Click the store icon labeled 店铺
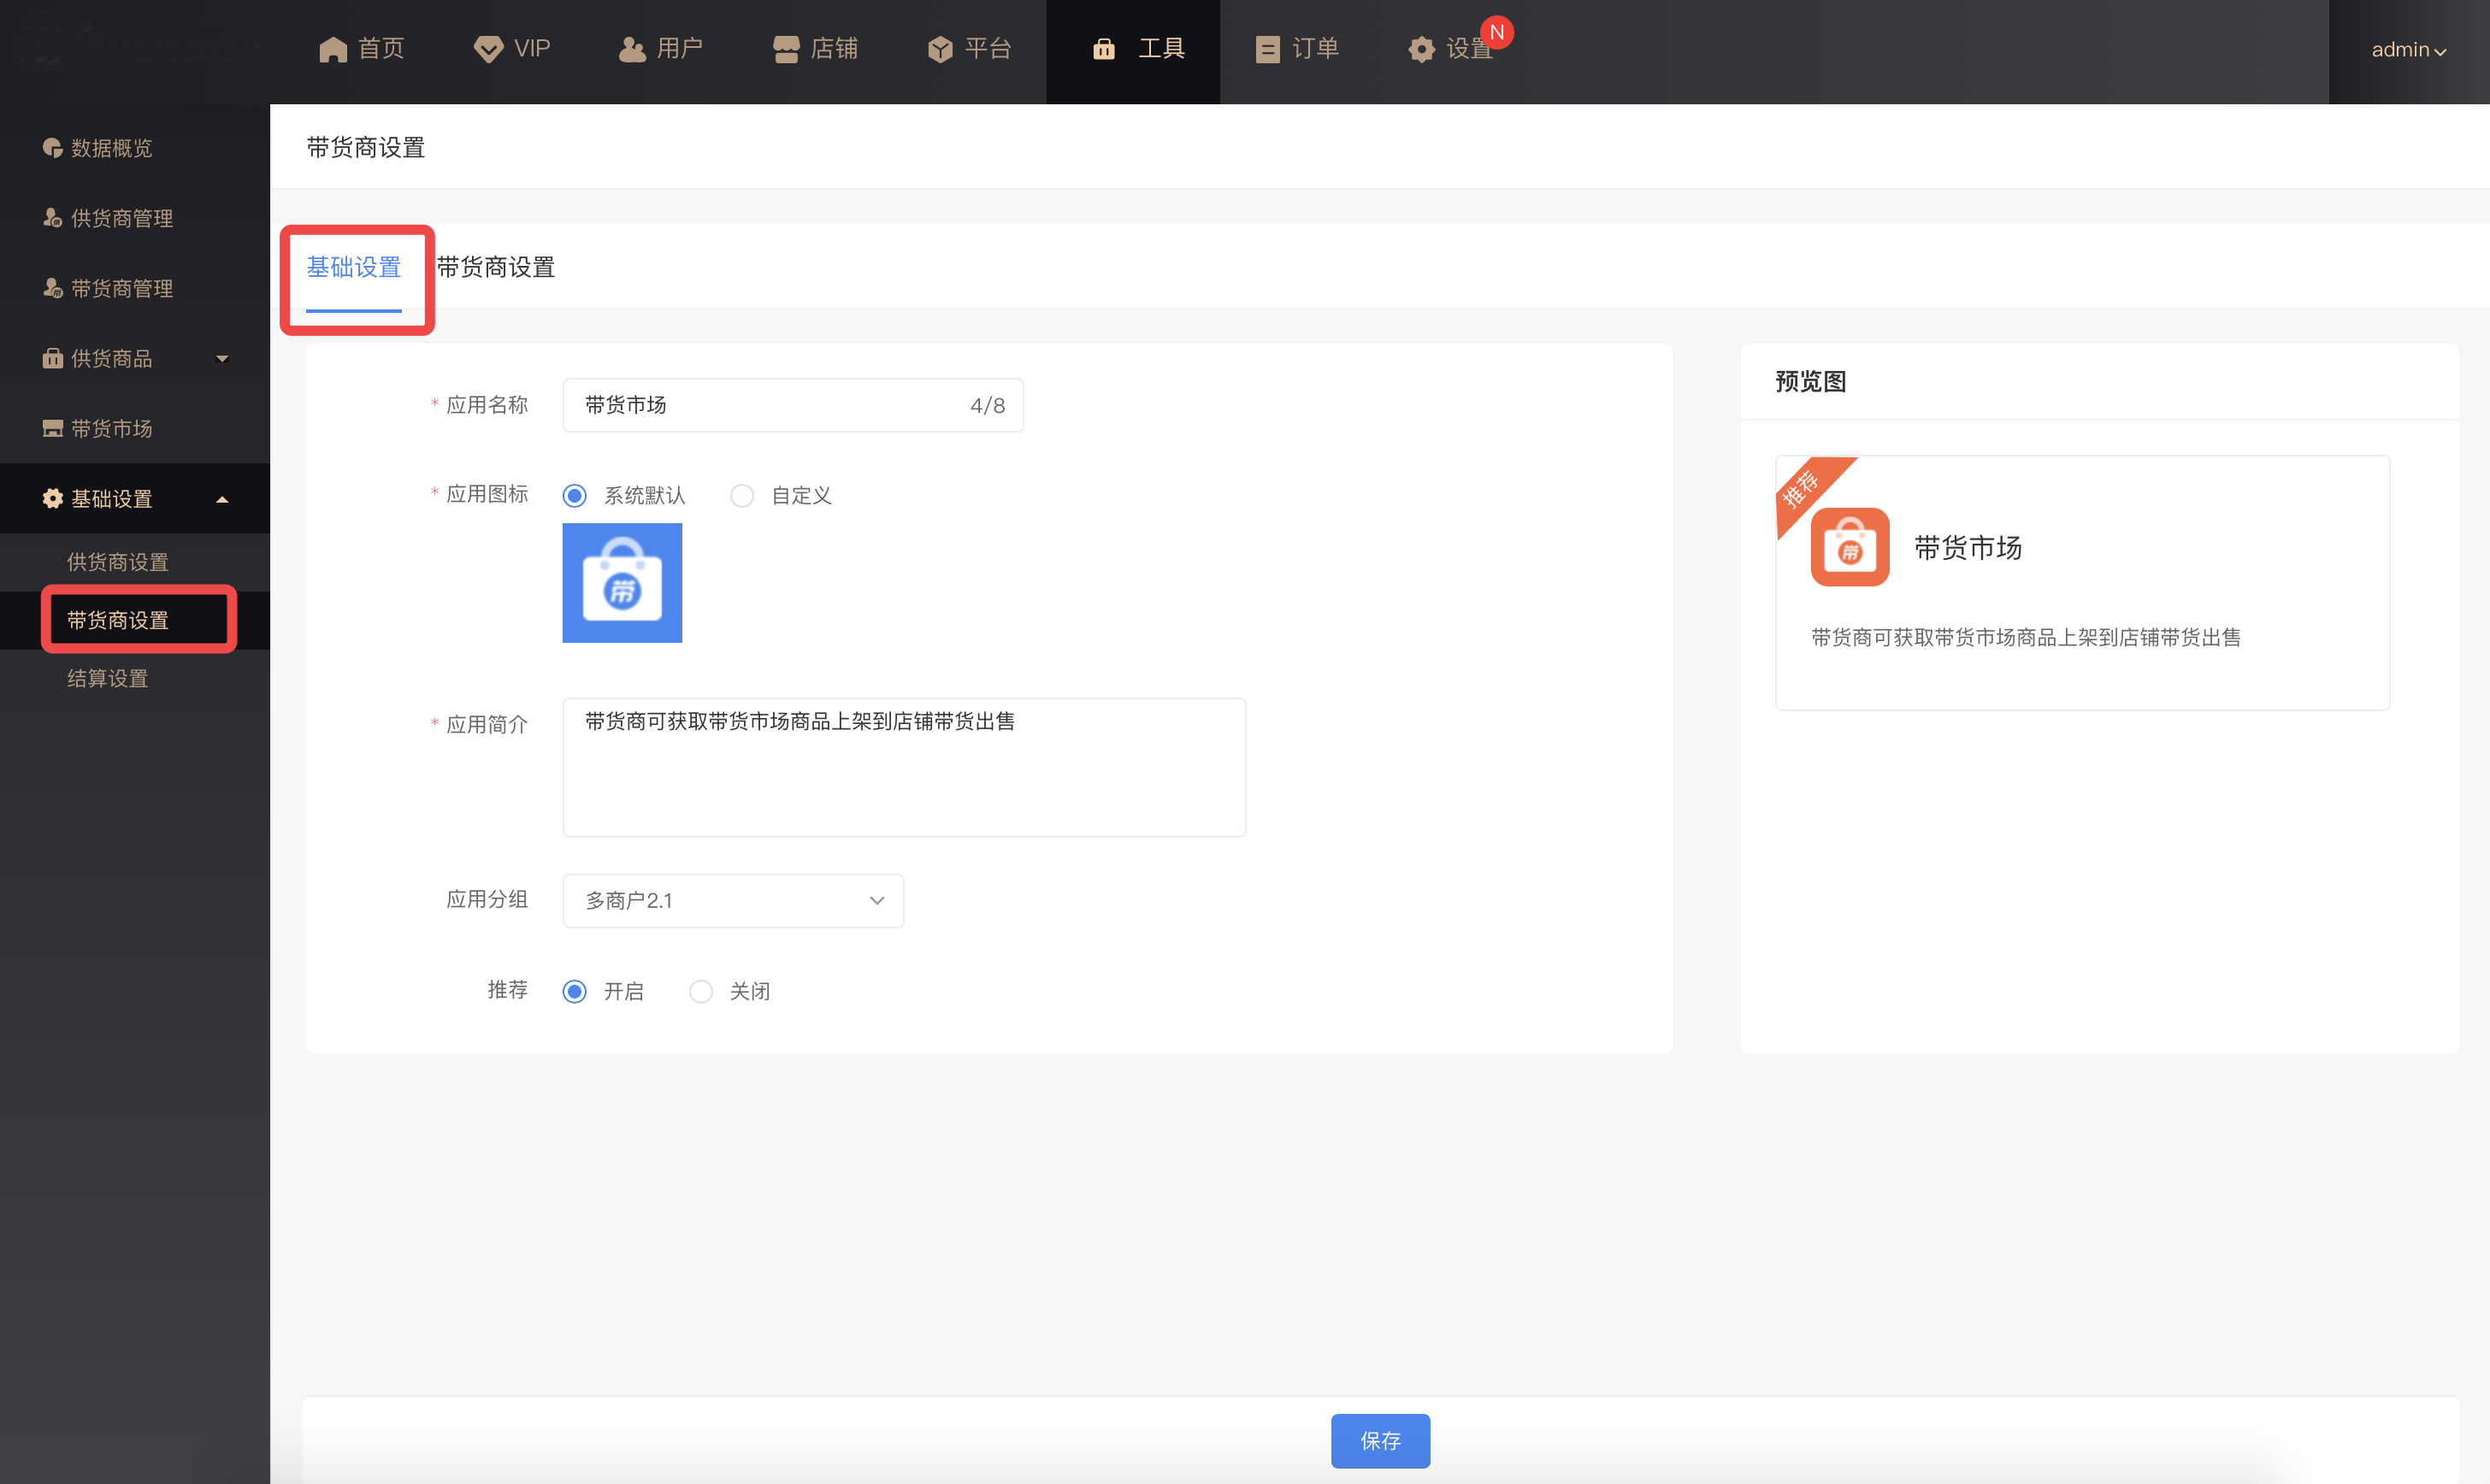 [786, 49]
